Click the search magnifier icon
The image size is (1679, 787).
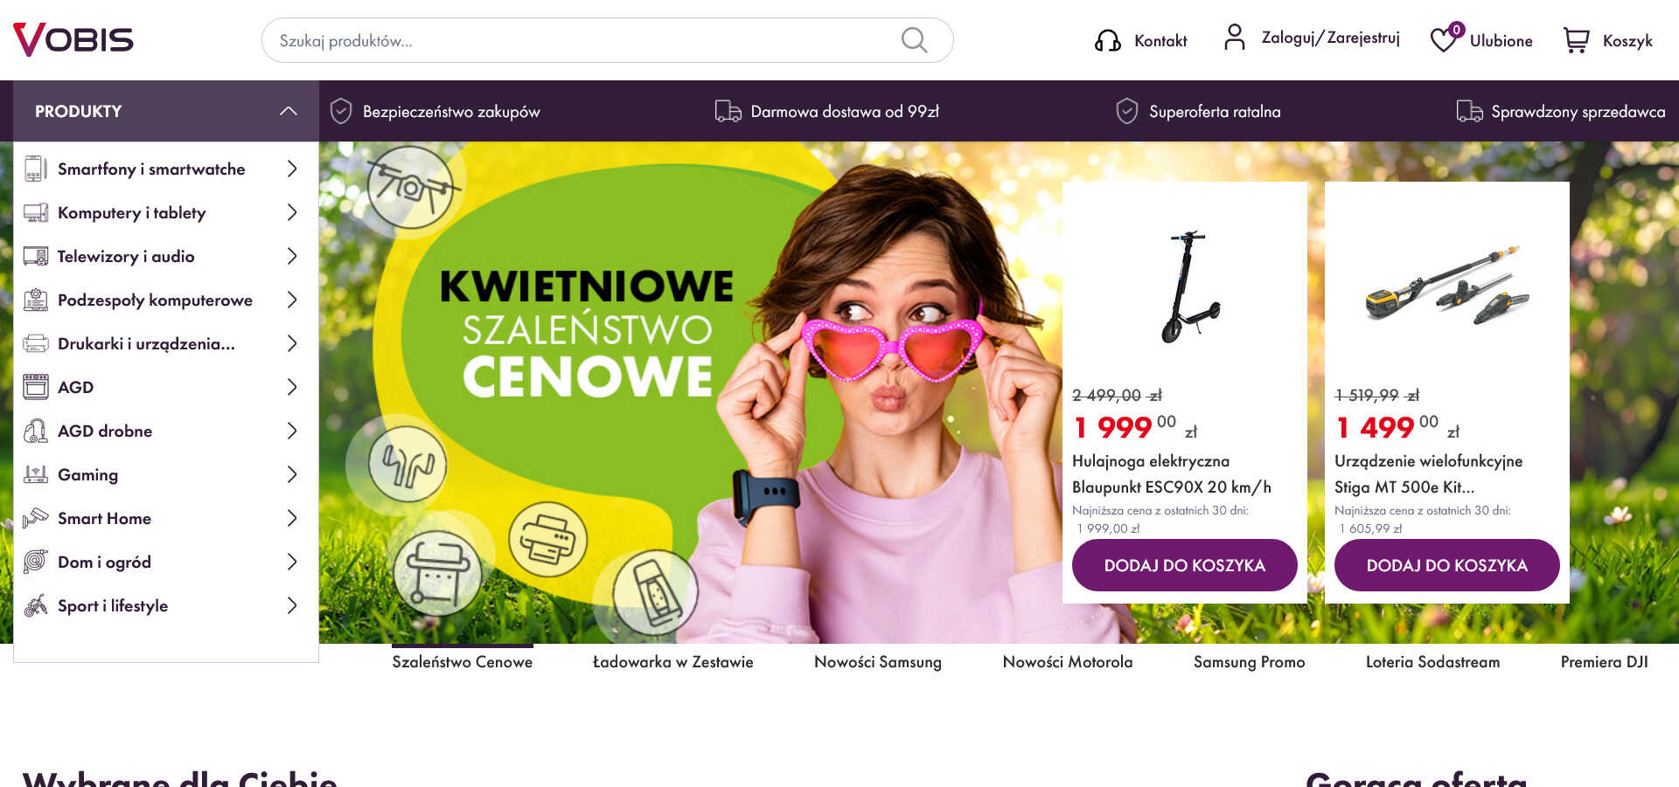tap(914, 40)
